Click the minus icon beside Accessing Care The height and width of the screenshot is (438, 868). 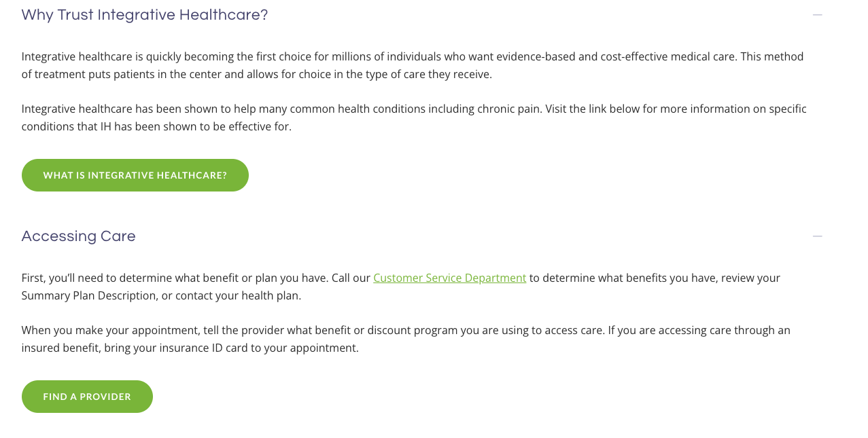pos(817,236)
